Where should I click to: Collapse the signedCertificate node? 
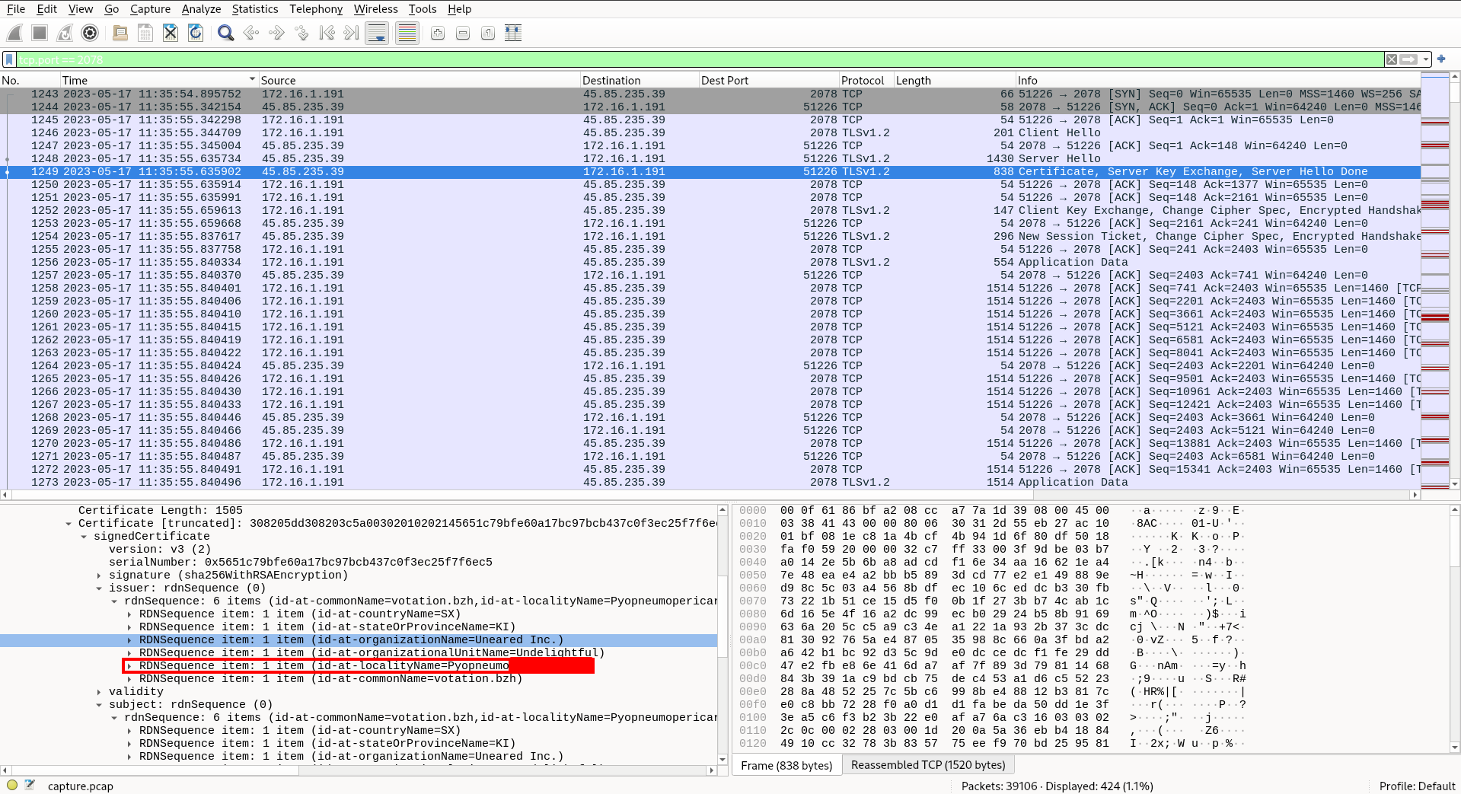(x=84, y=537)
